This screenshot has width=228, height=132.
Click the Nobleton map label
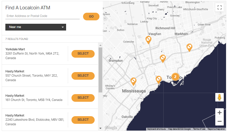132,24
